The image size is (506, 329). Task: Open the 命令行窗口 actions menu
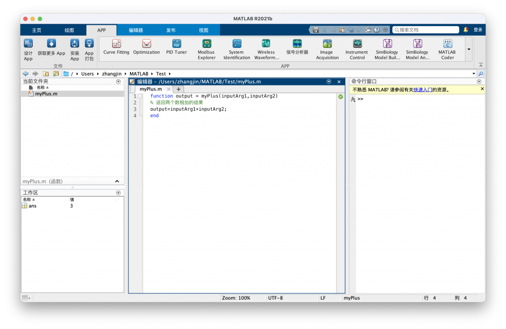(479, 82)
